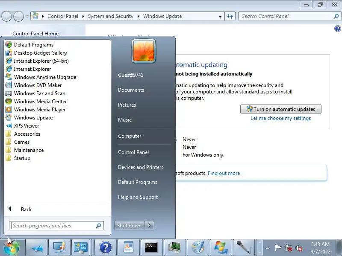Open Windows Update from the programs list
Image resolution: width=342 pixels, height=256 pixels.
[x=33, y=118]
